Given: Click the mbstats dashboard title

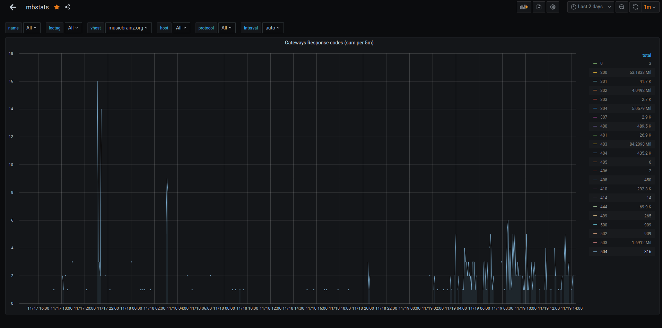Looking at the screenshot, I should pyautogui.click(x=37, y=7).
